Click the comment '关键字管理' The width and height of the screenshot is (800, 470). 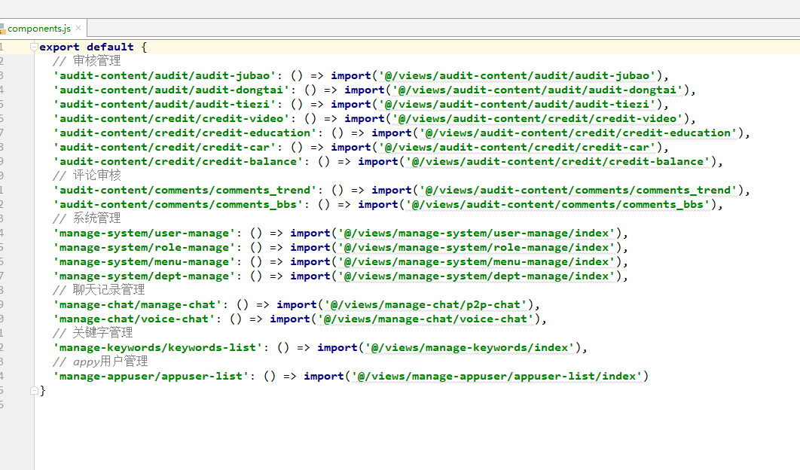click(102, 333)
